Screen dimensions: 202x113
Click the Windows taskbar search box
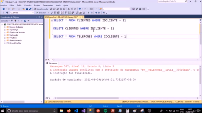pyautogui.click(x=32, y=111)
